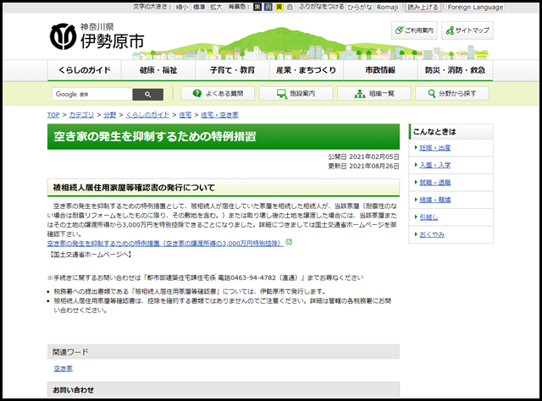Click the external link icon after the MLIT link
The width and height of the screenshot is (542, 401).
click(x=289, y=243)
